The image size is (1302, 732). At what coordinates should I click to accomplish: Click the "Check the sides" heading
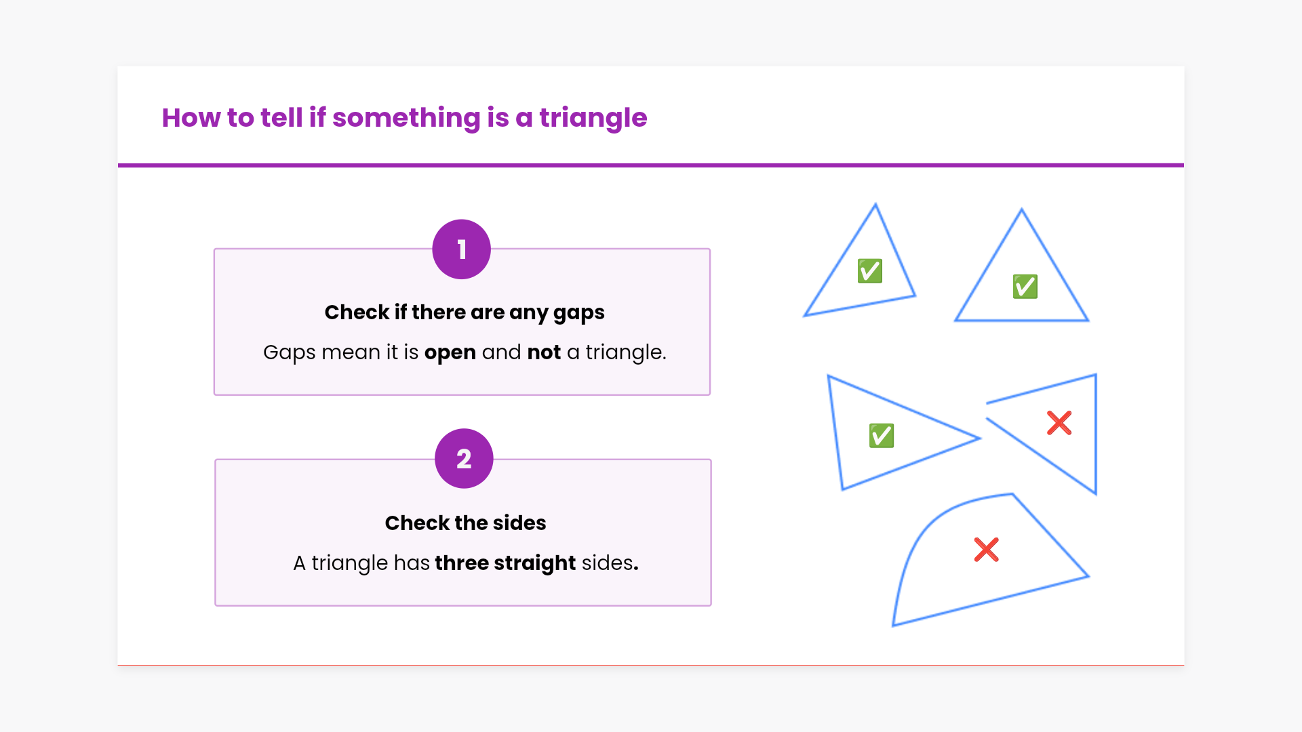pyautogui.click(x=465, y=523)
